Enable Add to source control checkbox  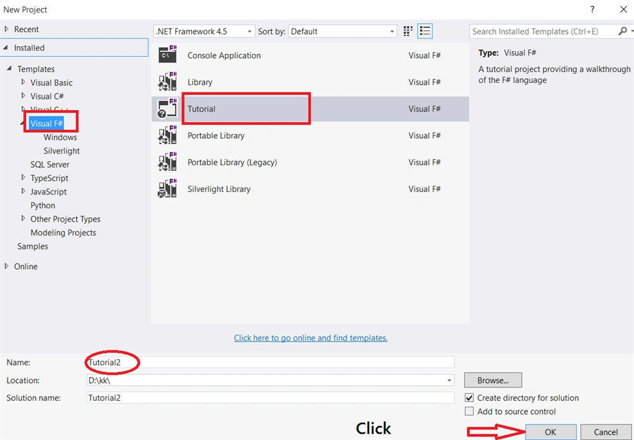point(469,412)
